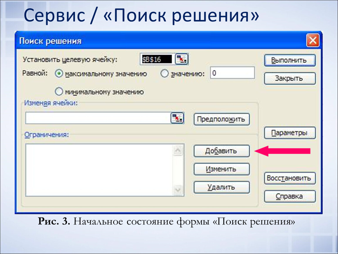Focus the значению input box showing 0
This screenshot has height=254, width=338.
click(232, 73)
